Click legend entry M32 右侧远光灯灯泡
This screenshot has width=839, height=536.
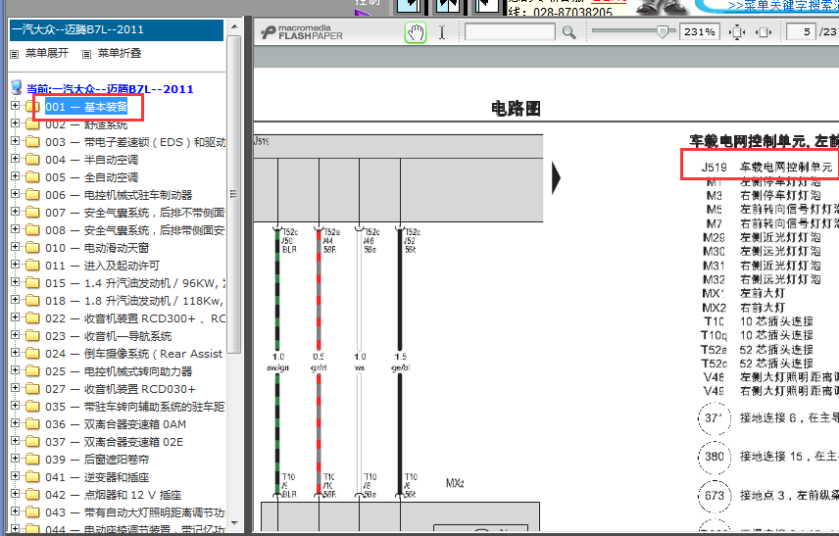click(x=762, y=279)
